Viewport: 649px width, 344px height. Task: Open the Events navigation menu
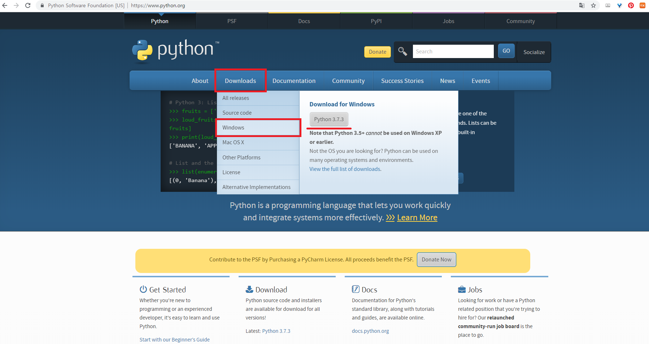[481, 81]
